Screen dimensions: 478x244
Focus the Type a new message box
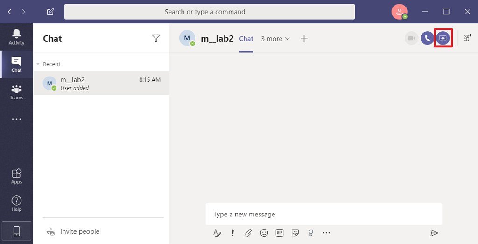[323, 215]
